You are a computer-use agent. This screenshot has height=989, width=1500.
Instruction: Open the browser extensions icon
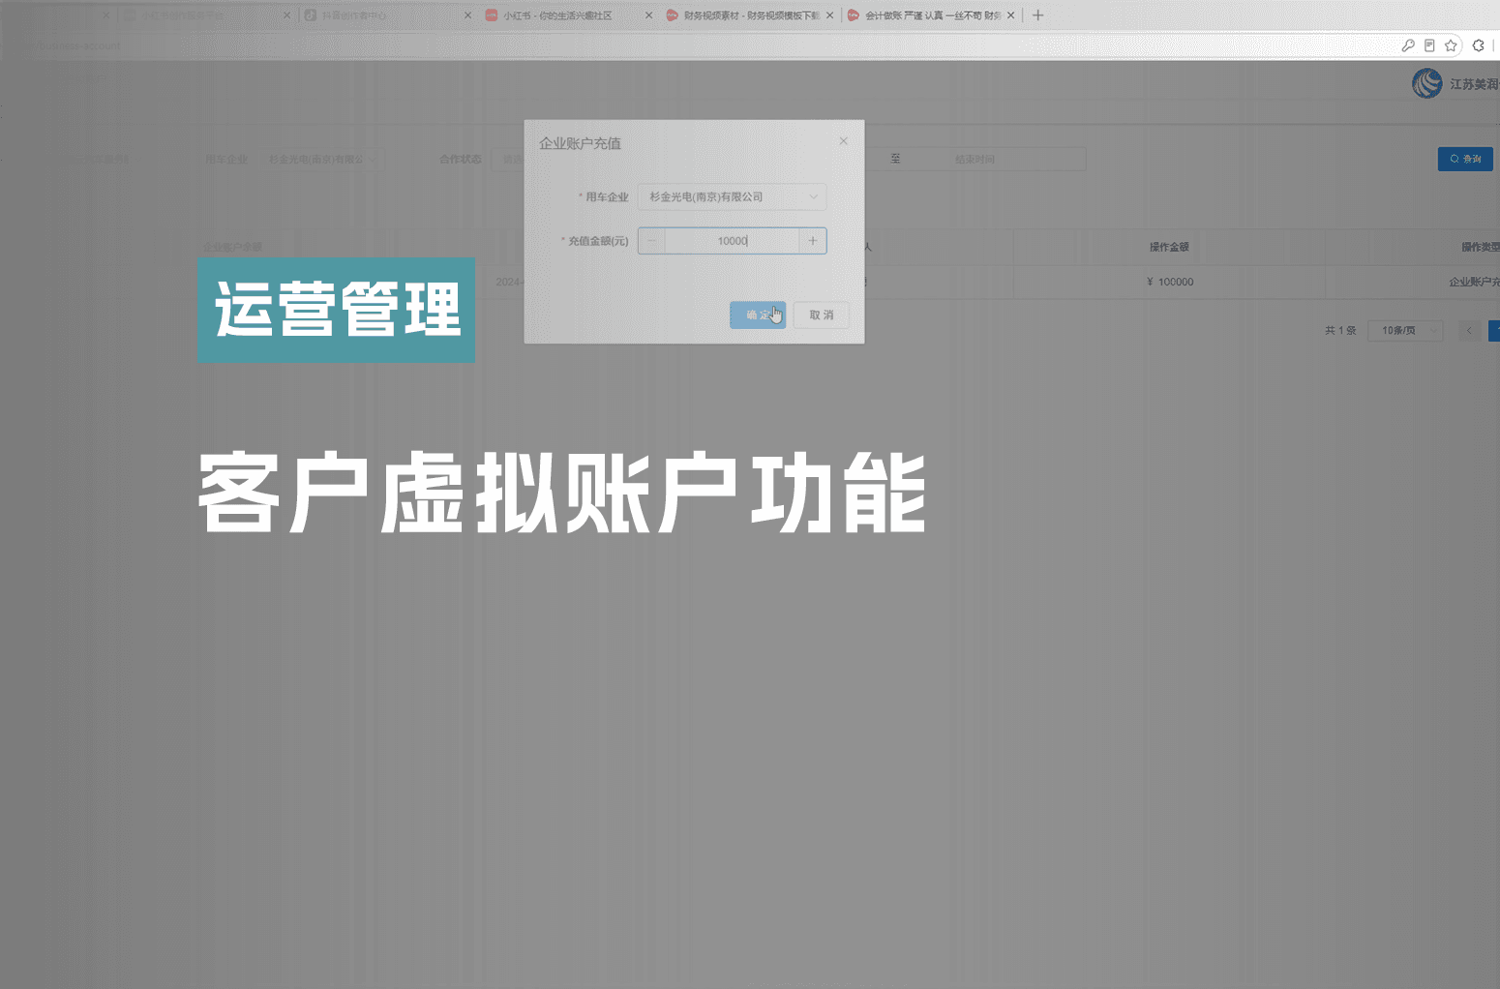pyautogui.click(x=1478, y=45)
